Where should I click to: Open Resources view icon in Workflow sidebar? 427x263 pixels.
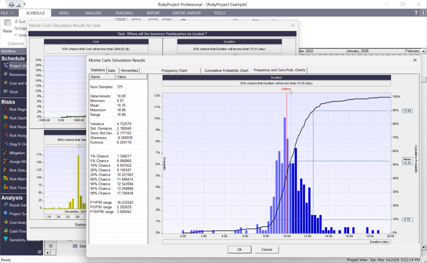click(6, 75)
